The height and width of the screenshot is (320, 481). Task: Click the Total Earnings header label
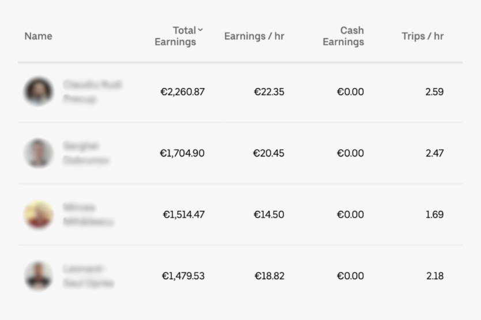click(175, 36)
